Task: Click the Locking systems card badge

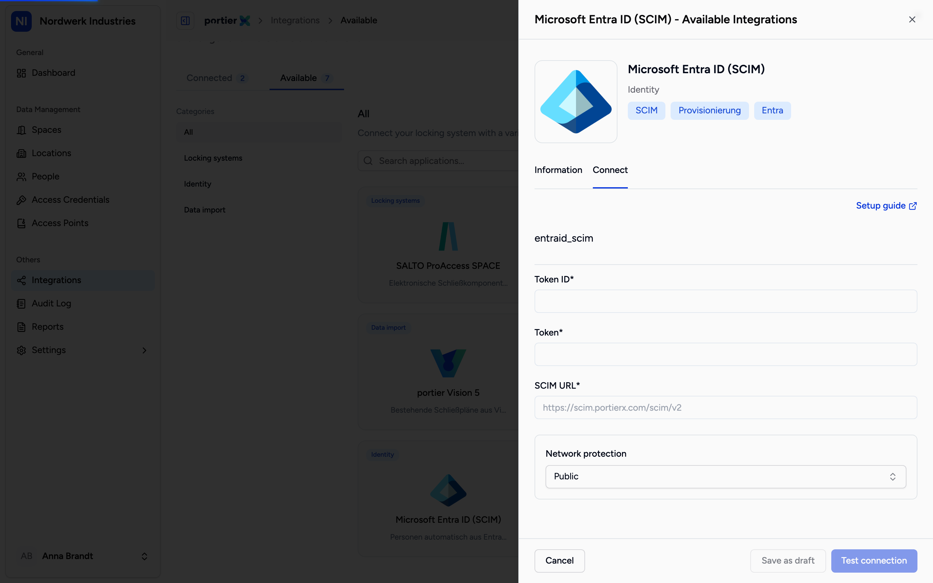Action: pyautogui.click(x=395, y=201)
